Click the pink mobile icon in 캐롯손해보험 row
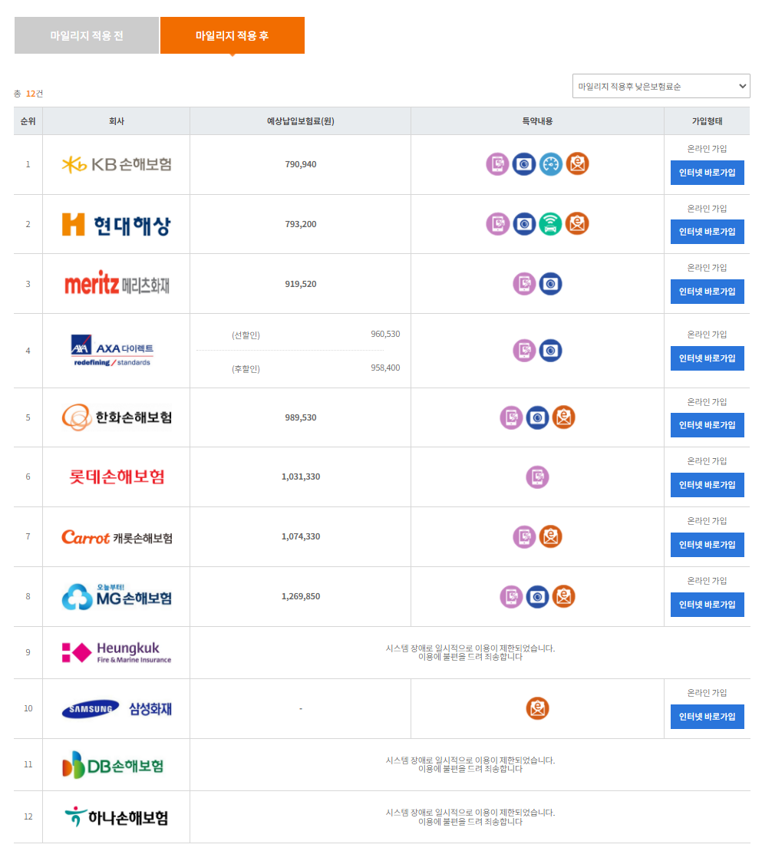Image resolution: width=762 pixels, height=851 pixels. 524,536
